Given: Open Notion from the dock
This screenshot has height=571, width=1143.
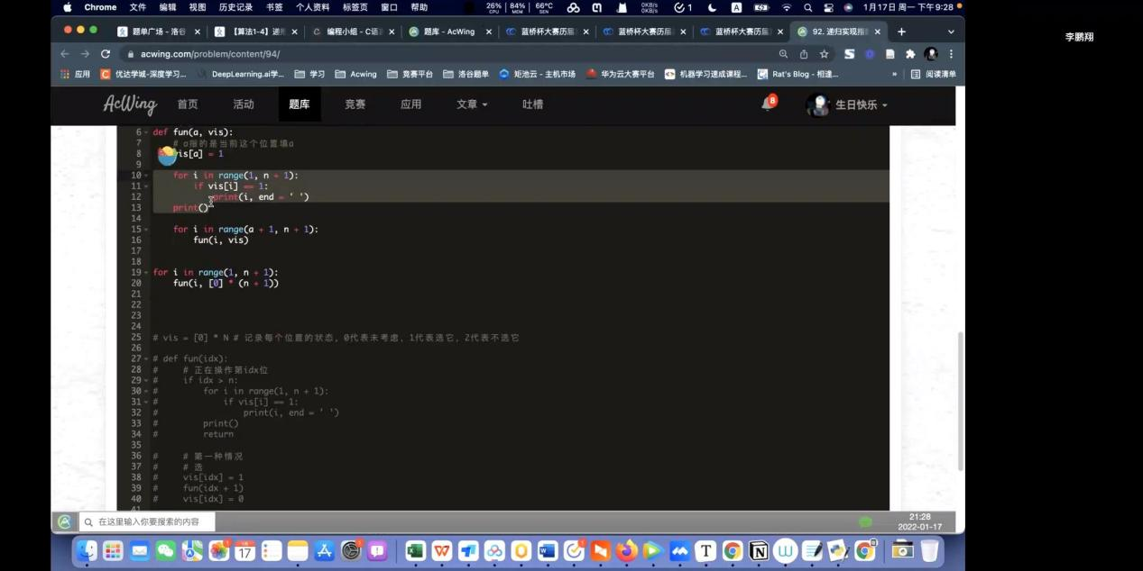Looking at the screenshot, I should pos(759,550).
